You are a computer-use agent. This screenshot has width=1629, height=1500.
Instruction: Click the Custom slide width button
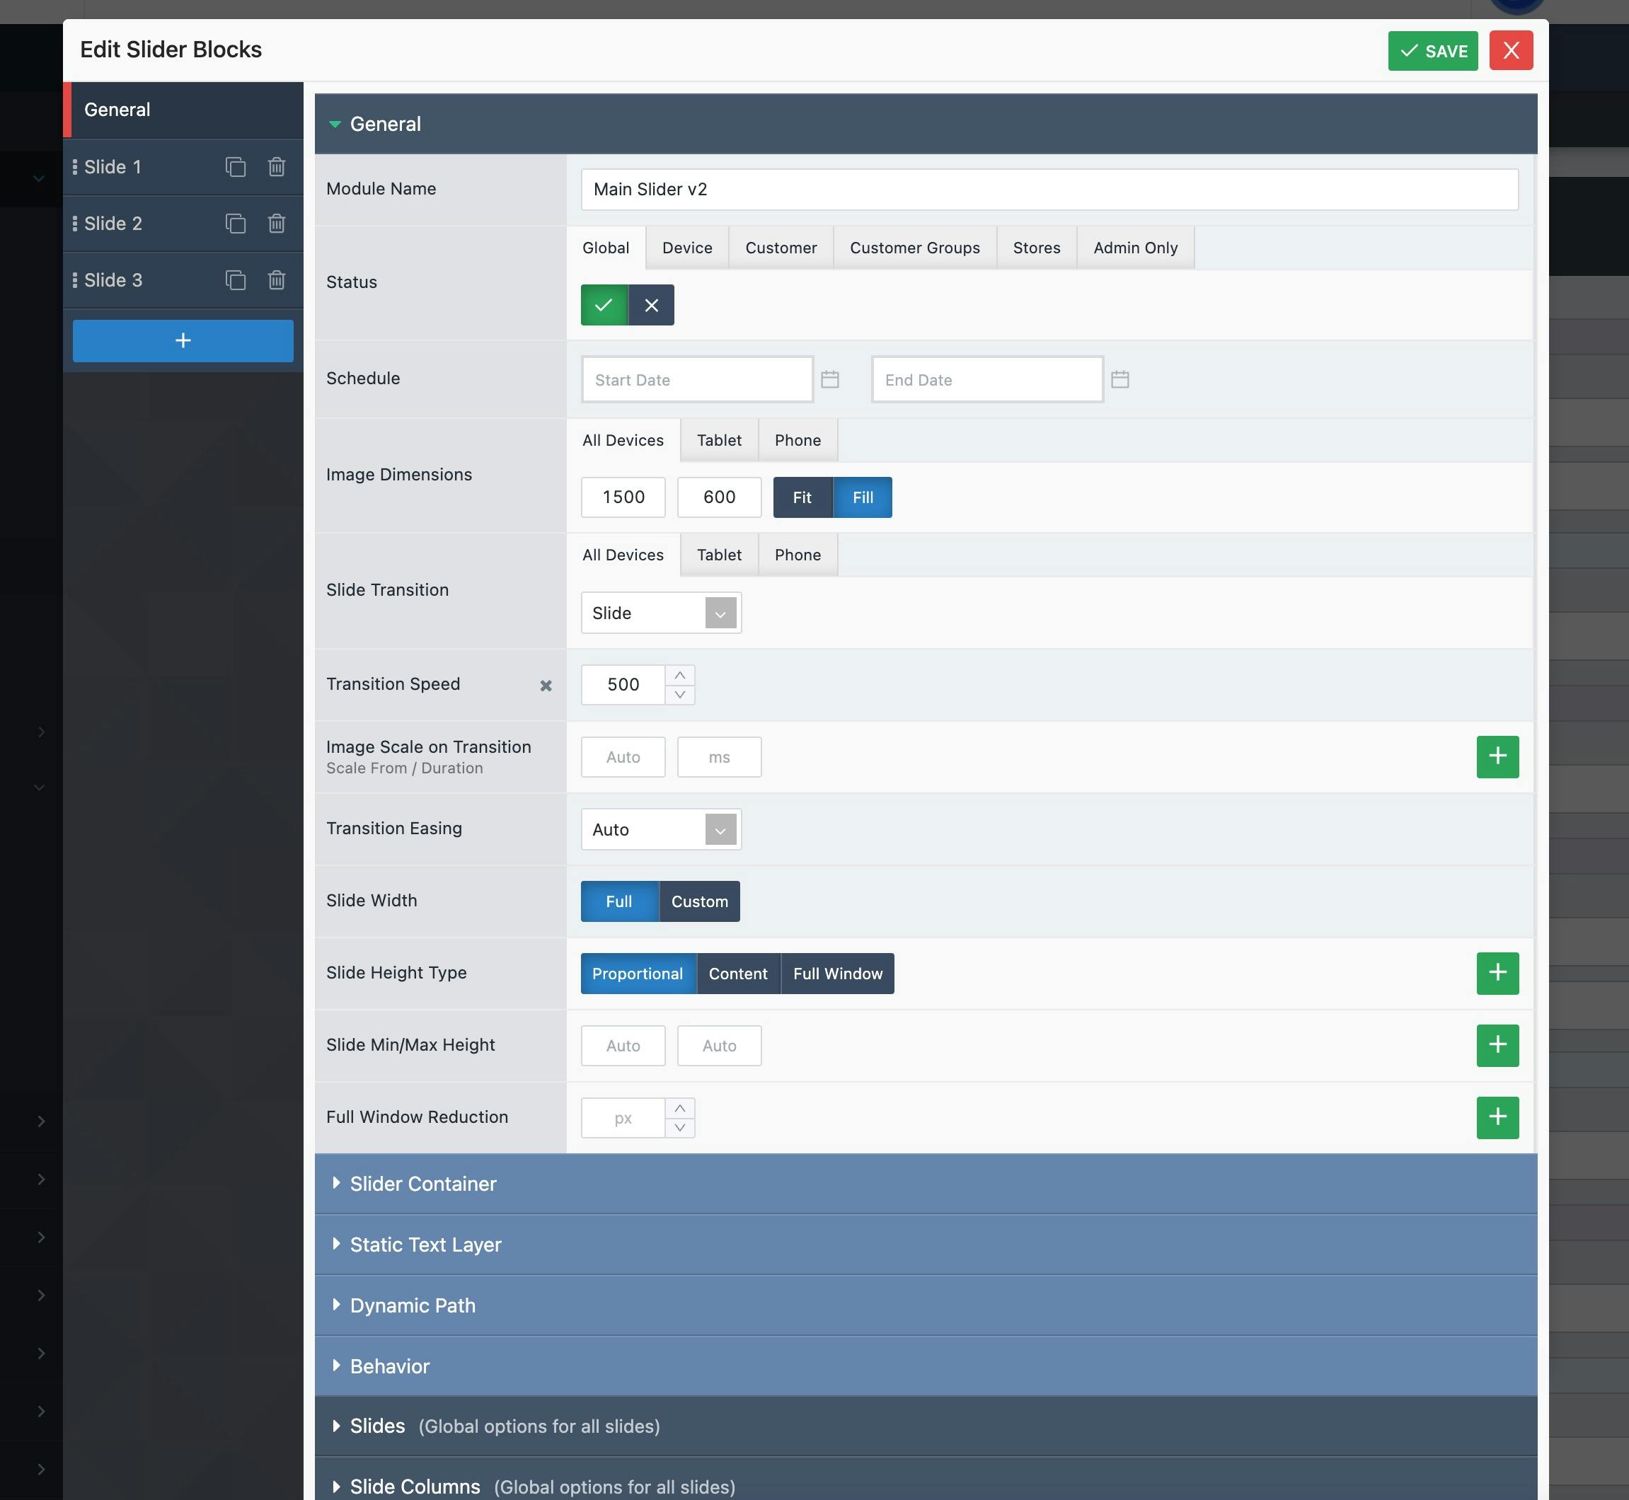point(700,900)
